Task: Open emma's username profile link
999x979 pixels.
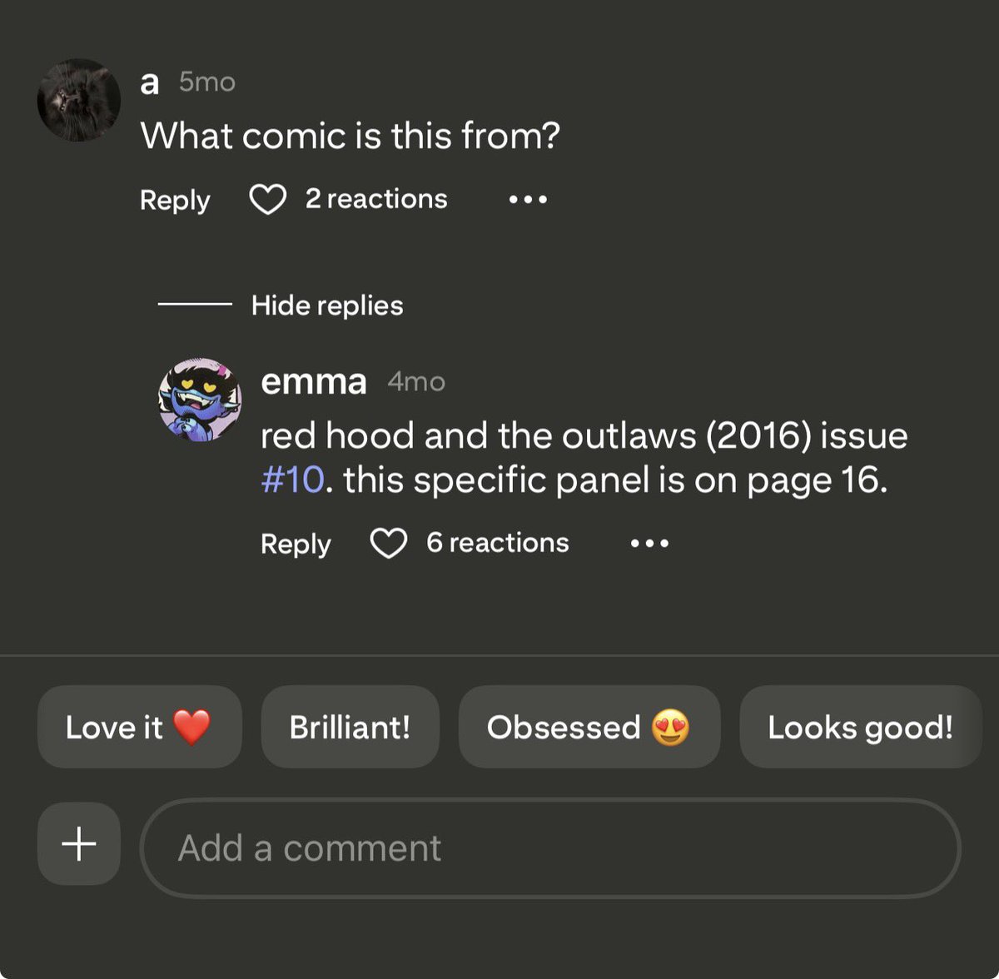Action: (x=314, y=382)
